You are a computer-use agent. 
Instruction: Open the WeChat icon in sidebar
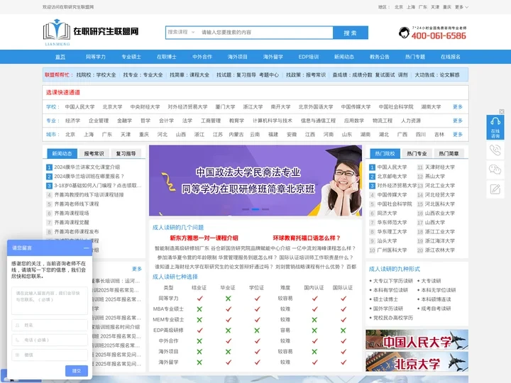(x=495, y=170)
